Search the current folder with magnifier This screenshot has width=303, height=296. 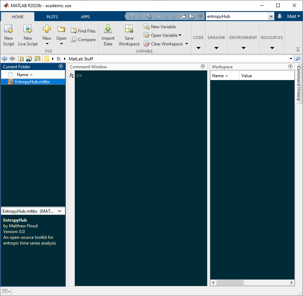(298, 59)
